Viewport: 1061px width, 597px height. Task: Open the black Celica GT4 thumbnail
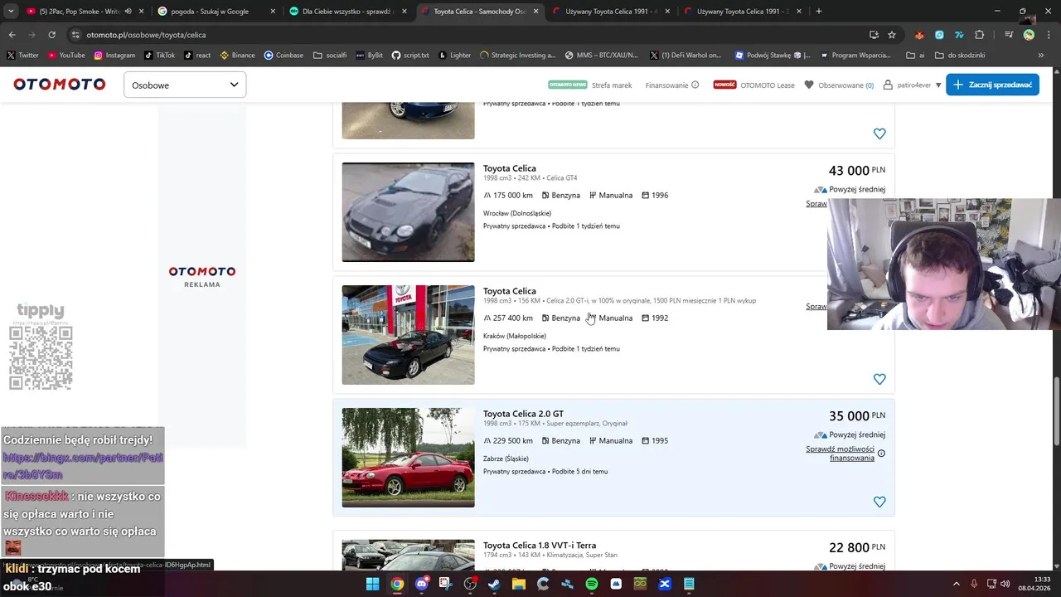pos(408,212)
